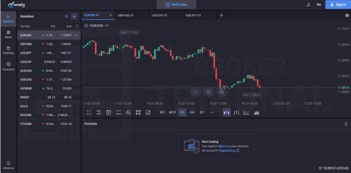Image resolution: width=351 pixels, height=173 pixels.
Task: Collapse the Portfolio panel
Action: point(346,124)
